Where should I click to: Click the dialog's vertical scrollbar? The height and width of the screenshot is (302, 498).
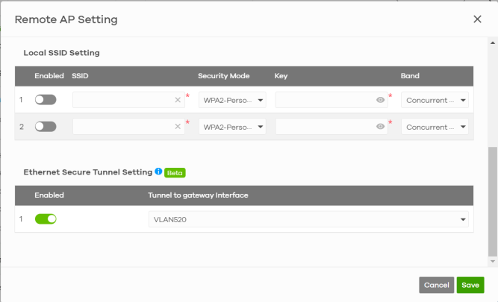492,201
